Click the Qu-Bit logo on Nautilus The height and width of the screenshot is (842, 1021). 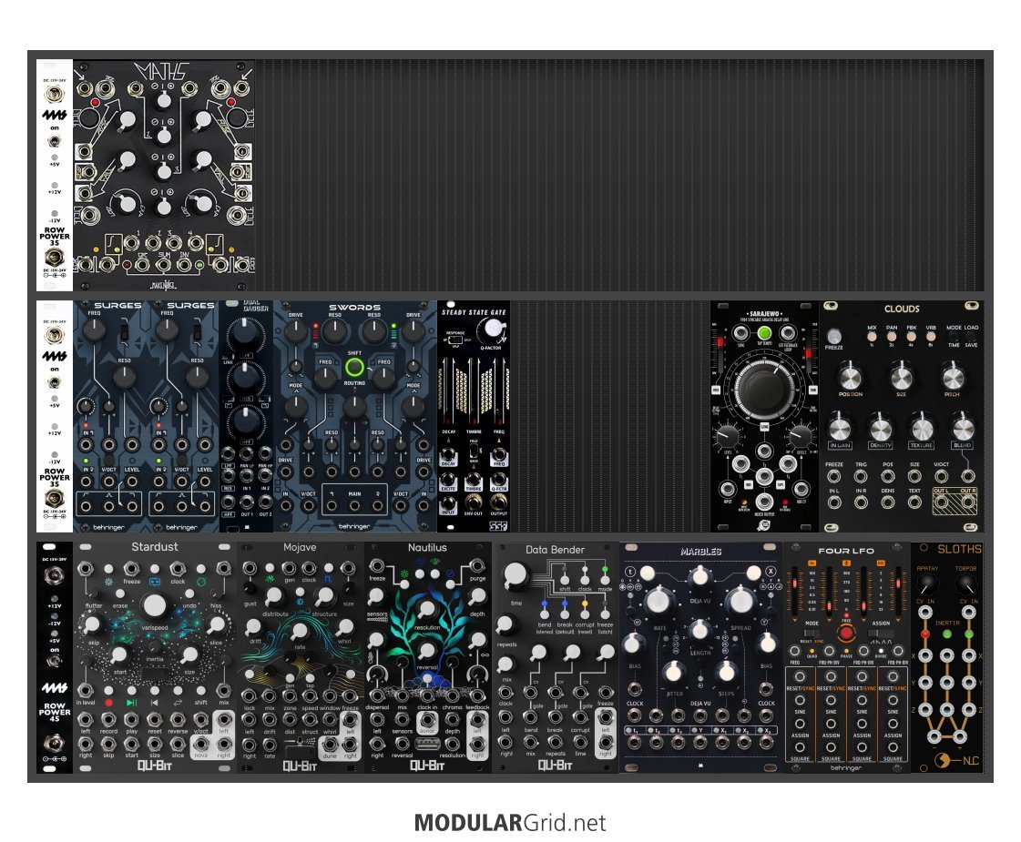click(x=427, y=766)
